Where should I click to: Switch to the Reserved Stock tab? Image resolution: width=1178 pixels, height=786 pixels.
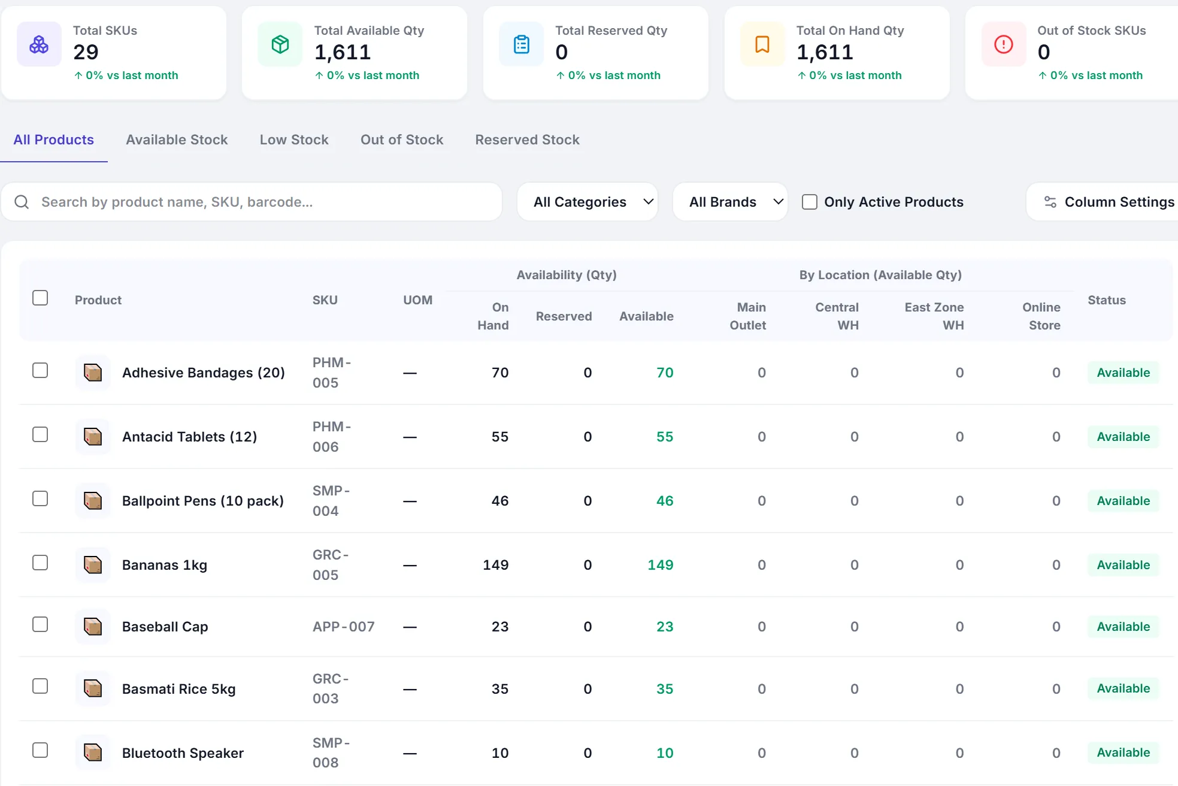coord(527,140)
